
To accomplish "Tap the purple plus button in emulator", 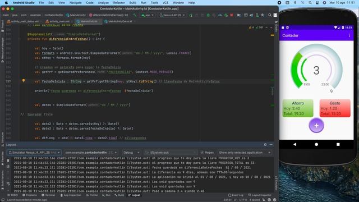I will point(316,125).
